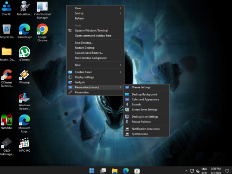Image resolution: width=232 pixels, height=174 pixels.
Task: Launch Winamp from desktop
Action: 25,77
